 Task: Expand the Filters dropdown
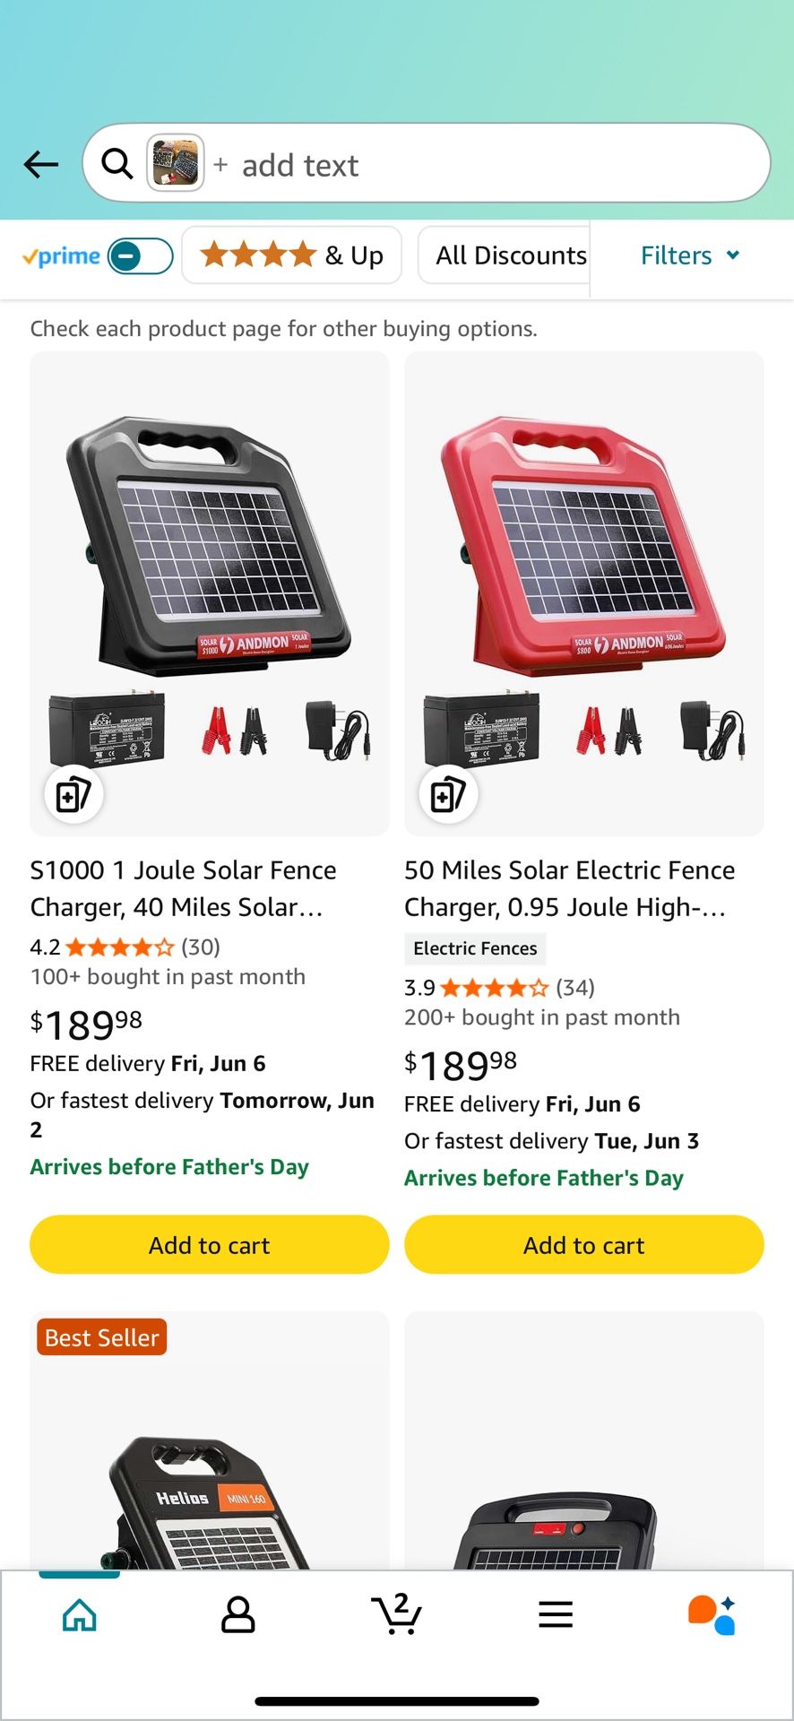(690, 255)
